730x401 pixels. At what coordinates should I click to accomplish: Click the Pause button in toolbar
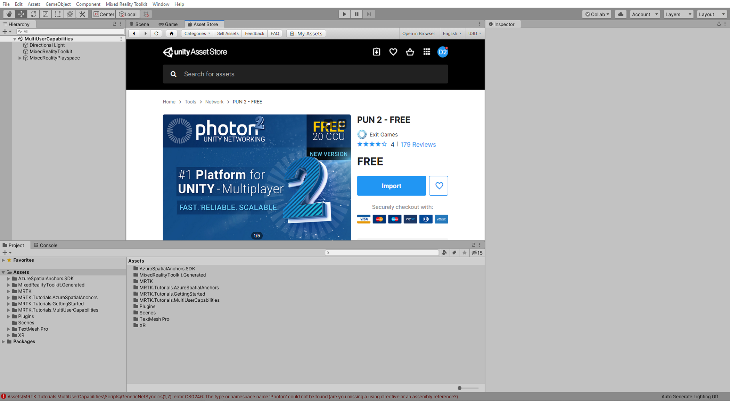[356, 14]
